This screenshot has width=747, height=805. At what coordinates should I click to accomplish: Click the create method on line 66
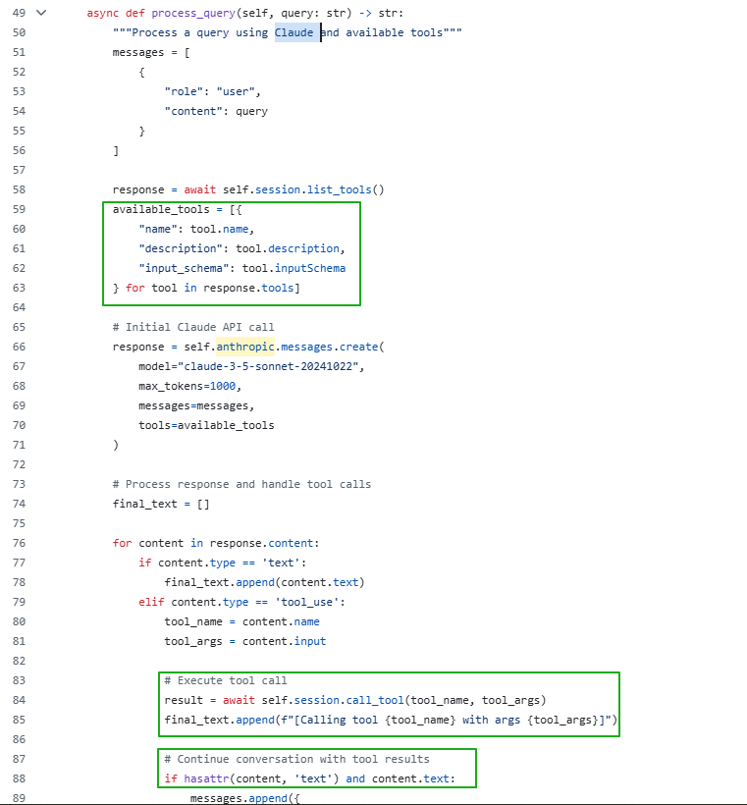pyautogui.click(x=359, y=348)
